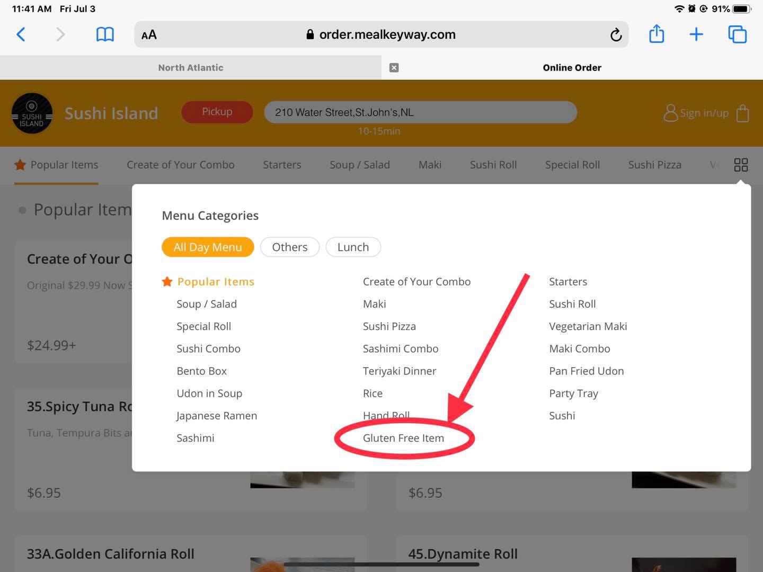This screenshot has height=572, width=763.
Task: Select the All Day Menu filter
Action: coord(208,247)
